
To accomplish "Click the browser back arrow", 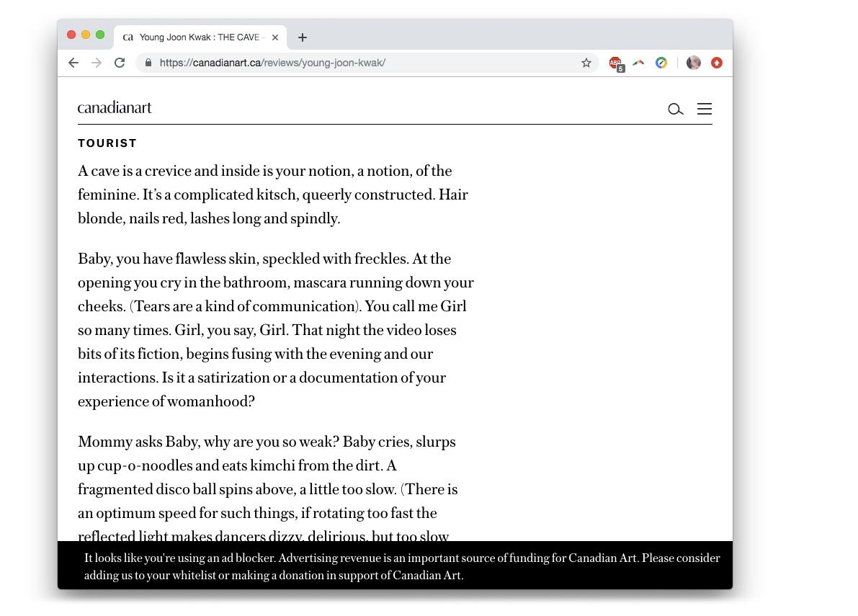I will pyautogui.click(x=73, y=63).
